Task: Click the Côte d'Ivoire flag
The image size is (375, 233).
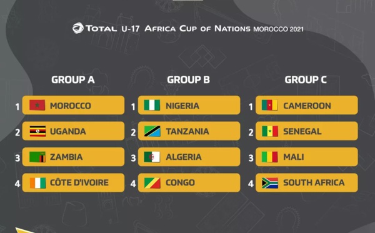Action: point(37,183)
